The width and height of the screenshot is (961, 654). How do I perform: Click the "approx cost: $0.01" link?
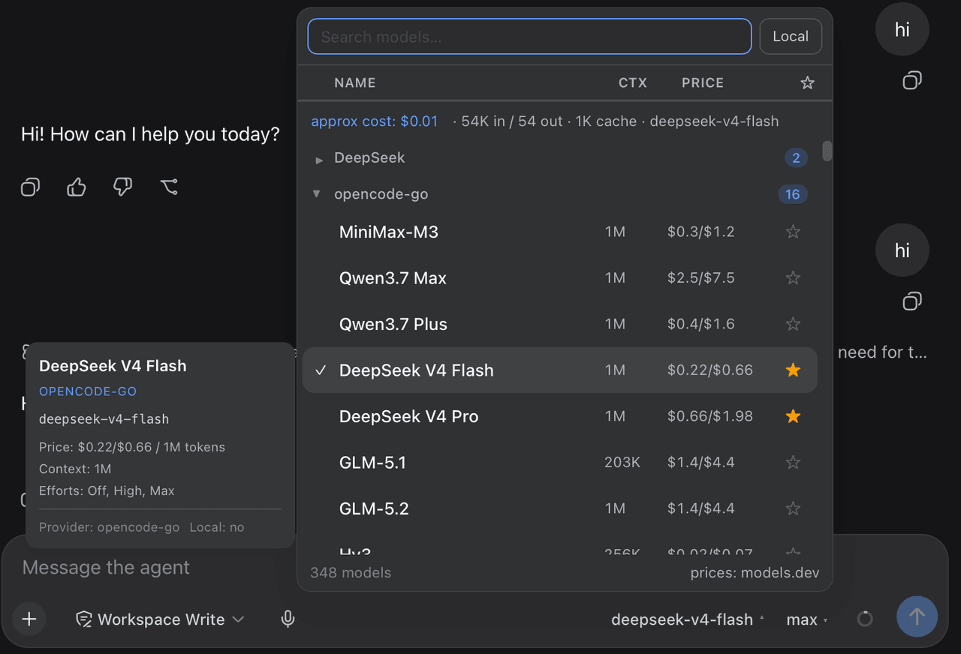click(x=375, y=121)
